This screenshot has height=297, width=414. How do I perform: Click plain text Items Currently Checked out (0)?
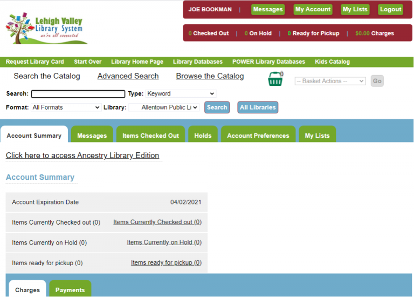(x=56, y=222)
